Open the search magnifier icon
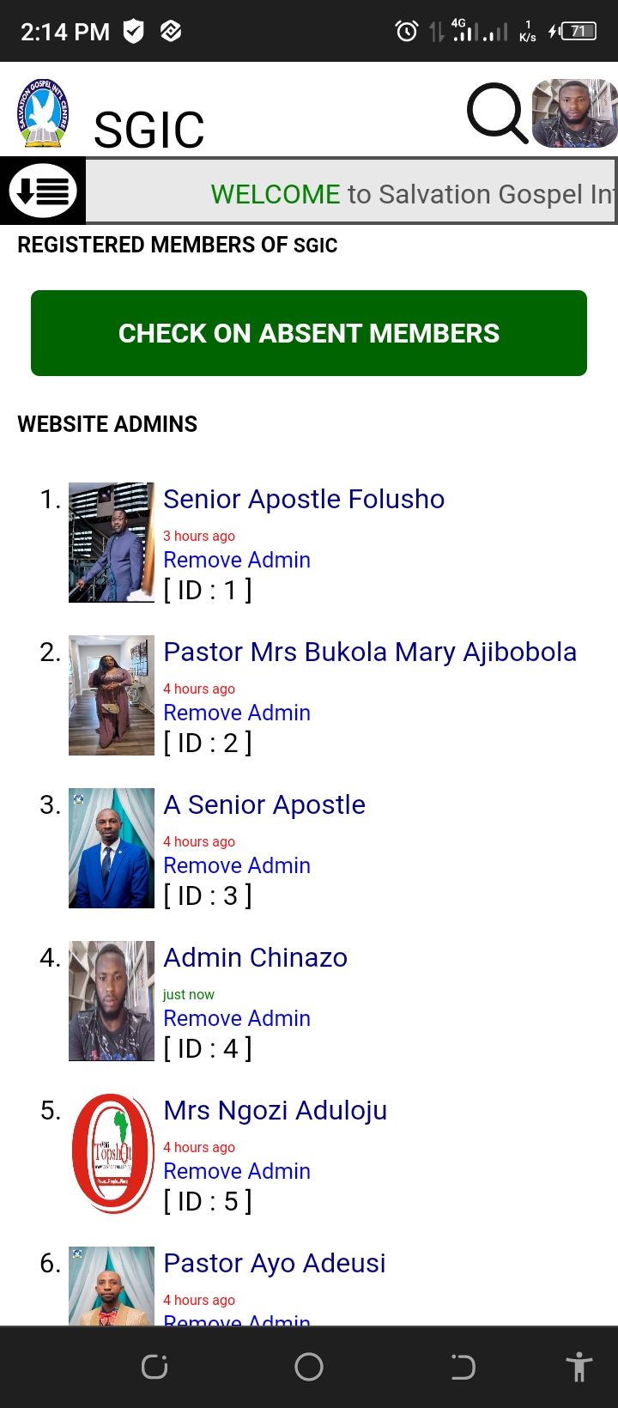The width and height of the screenshot is (618, 1408). [x=496, y=112]
